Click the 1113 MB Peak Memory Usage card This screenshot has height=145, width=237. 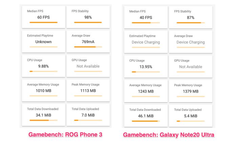(x=88, y=90)
